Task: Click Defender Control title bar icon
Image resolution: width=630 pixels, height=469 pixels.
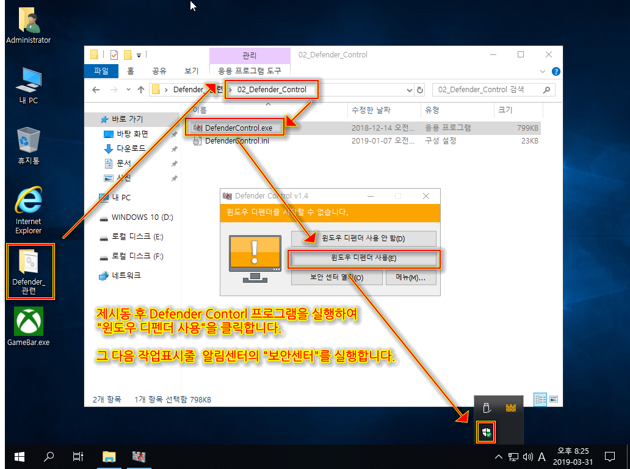Action: [228, 195]
